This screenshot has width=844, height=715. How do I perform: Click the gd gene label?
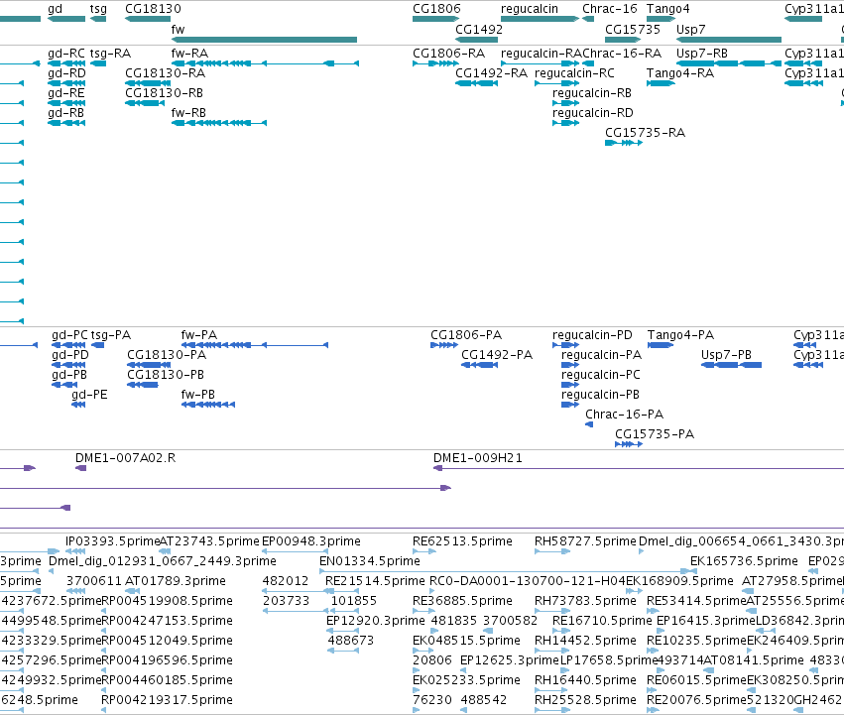pos(55,9)
